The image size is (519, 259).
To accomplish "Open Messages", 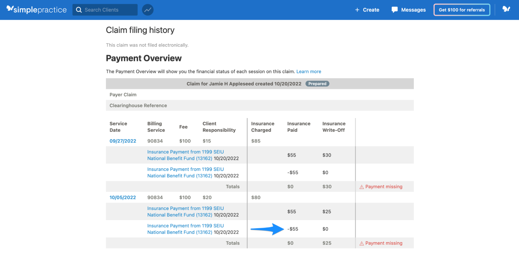I will tap(409, 10).
